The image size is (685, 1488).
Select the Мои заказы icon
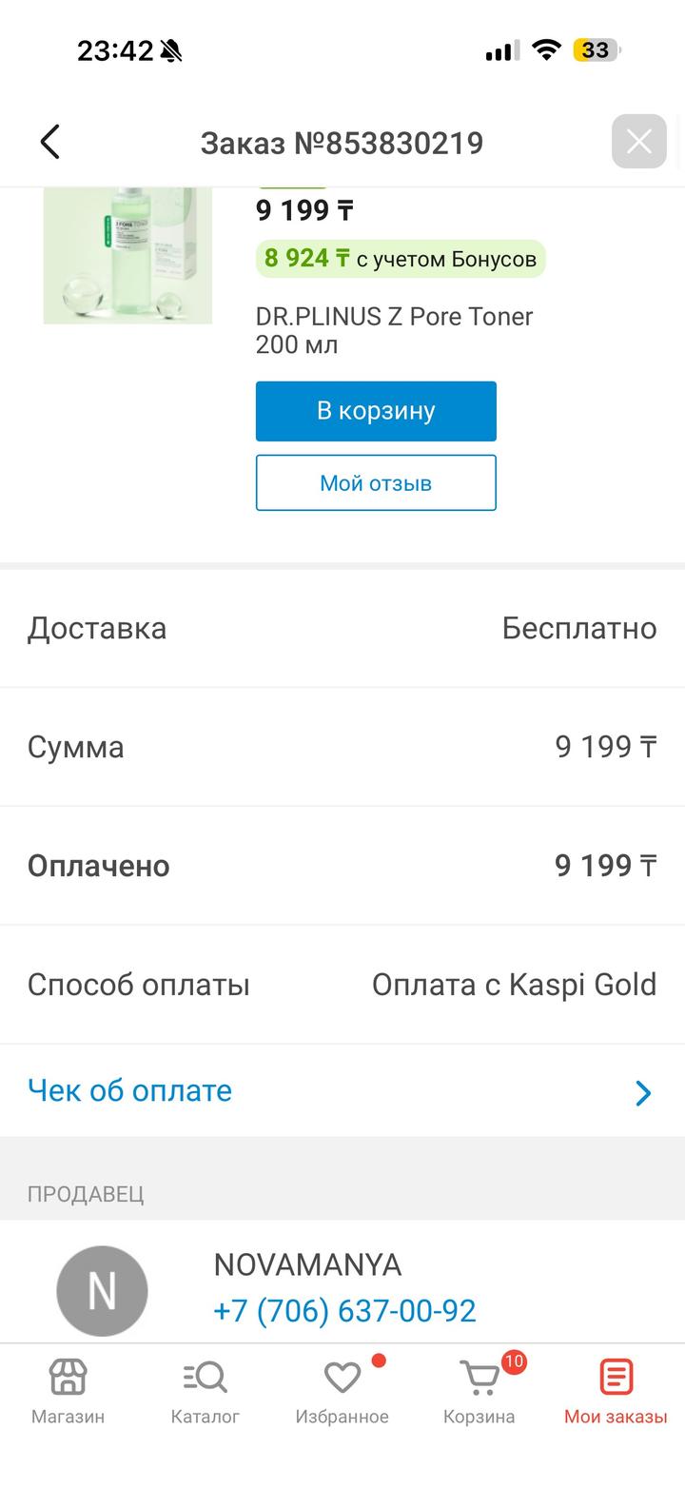(x=616, y=1378)
